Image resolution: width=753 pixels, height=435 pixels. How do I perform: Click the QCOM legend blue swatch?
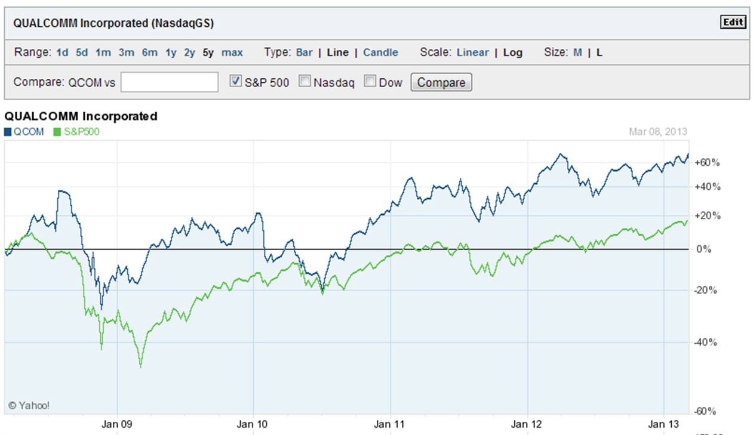[8, 132]
